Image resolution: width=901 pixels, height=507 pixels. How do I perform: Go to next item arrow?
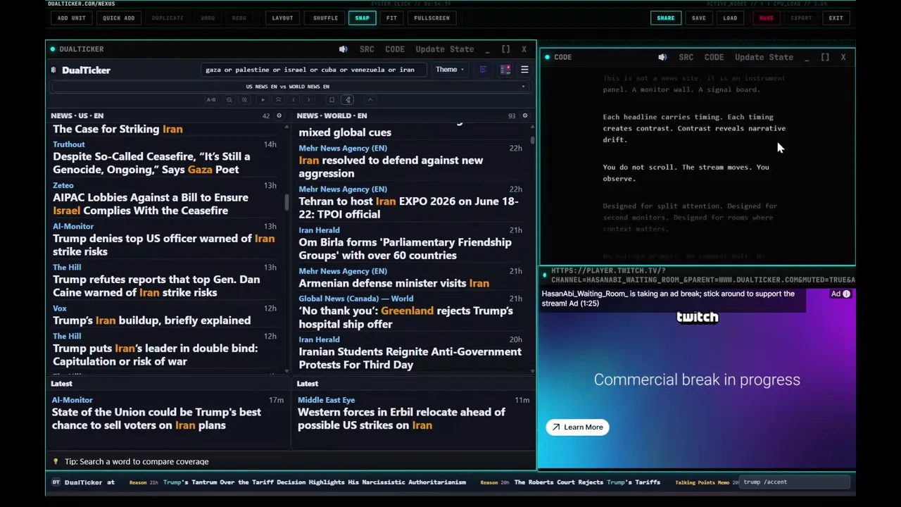tap(308, 100)
